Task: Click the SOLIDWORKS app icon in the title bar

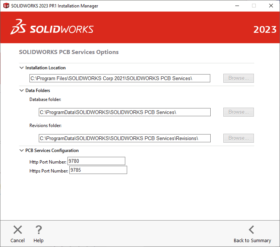Action: [6, 6]
